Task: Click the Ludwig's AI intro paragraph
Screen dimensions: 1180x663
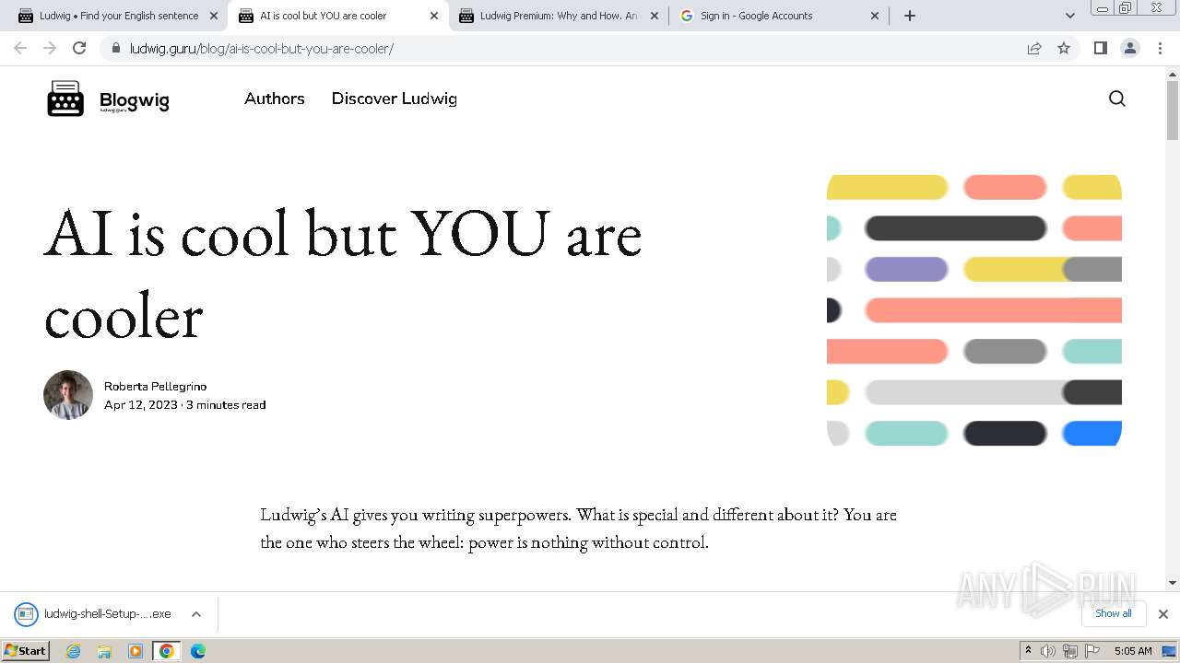Action: tap(578, 529)
